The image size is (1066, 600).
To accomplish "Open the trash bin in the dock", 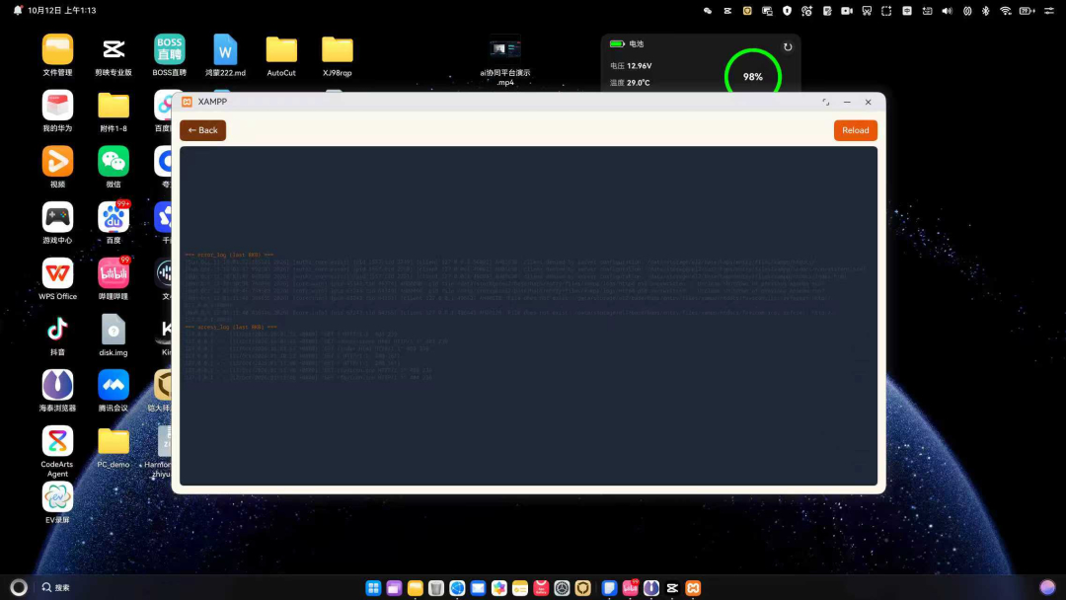I will click(x=436, y=588).
